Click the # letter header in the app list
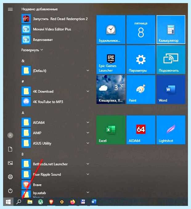Image resolution: width=191 pixels, height=209 pixels. point(23,82)
